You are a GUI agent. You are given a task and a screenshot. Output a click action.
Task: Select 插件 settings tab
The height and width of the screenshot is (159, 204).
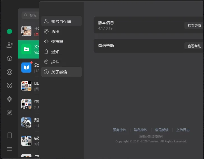[61, 62]
